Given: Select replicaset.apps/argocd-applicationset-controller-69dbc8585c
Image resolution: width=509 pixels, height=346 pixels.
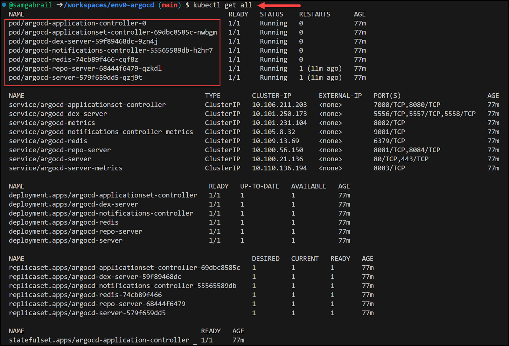Looking at the screenshot, I should pyautogui.click(x=124, y=268).
